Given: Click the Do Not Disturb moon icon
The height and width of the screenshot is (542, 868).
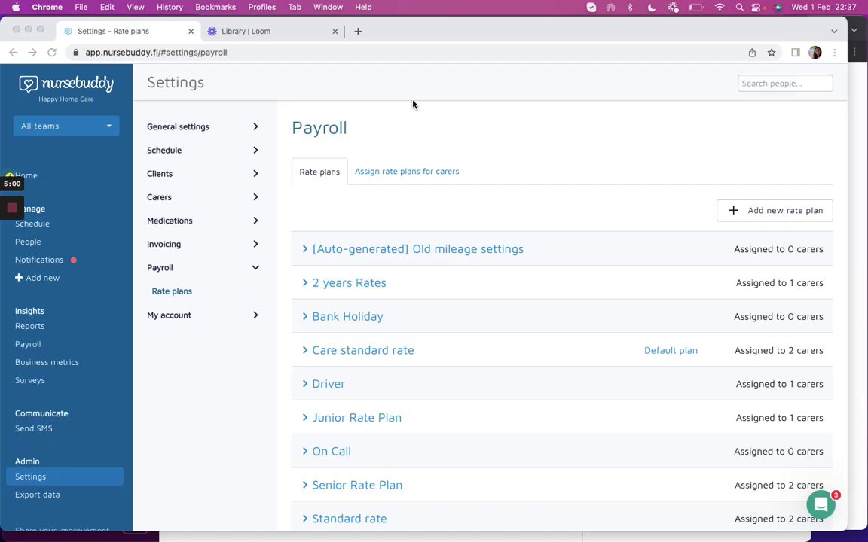Looking at the screenshot, I should click(652, 8).
